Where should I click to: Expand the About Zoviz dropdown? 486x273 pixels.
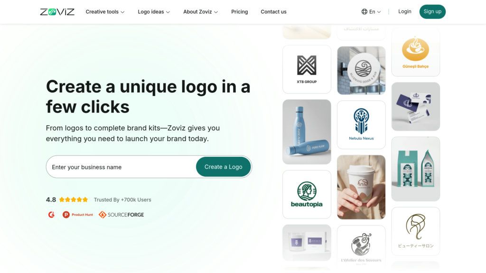click(201, 12)
